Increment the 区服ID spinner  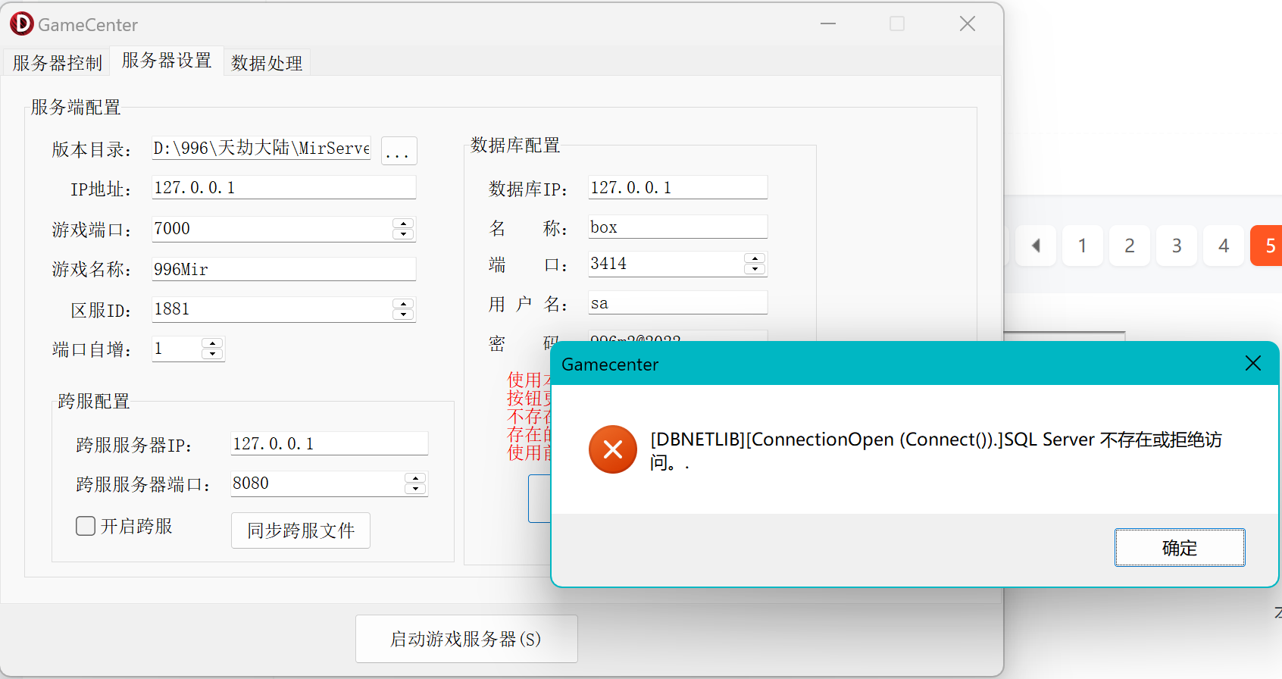coord(404,304)
